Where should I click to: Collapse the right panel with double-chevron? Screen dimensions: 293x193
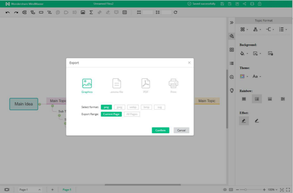click(231, 23)
